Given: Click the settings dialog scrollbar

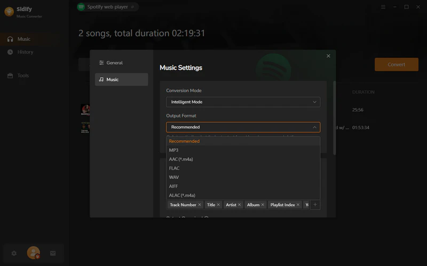Looking at the screenshot, I should tap(335, 118).
